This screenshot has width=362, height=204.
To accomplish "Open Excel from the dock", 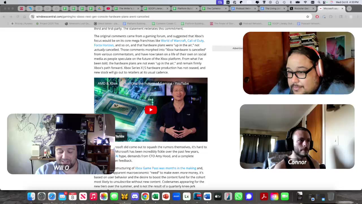I will pyautogui.click(x=156, y=196).
